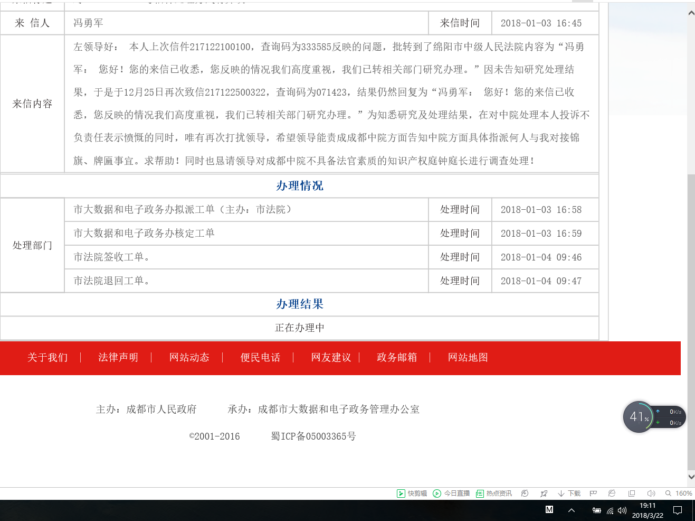Click the vertical scrollbar thumb
Image resolution: width=695 pixels, height=521 pixels.
691,321
